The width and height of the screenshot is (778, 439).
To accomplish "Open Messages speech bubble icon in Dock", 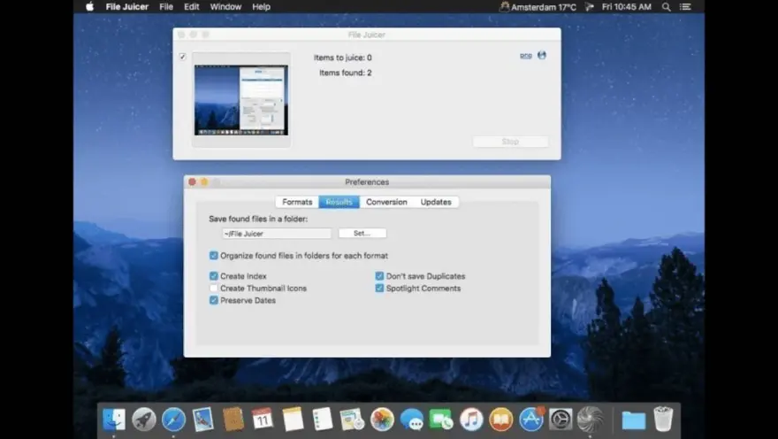I will (x=412, y=420).
